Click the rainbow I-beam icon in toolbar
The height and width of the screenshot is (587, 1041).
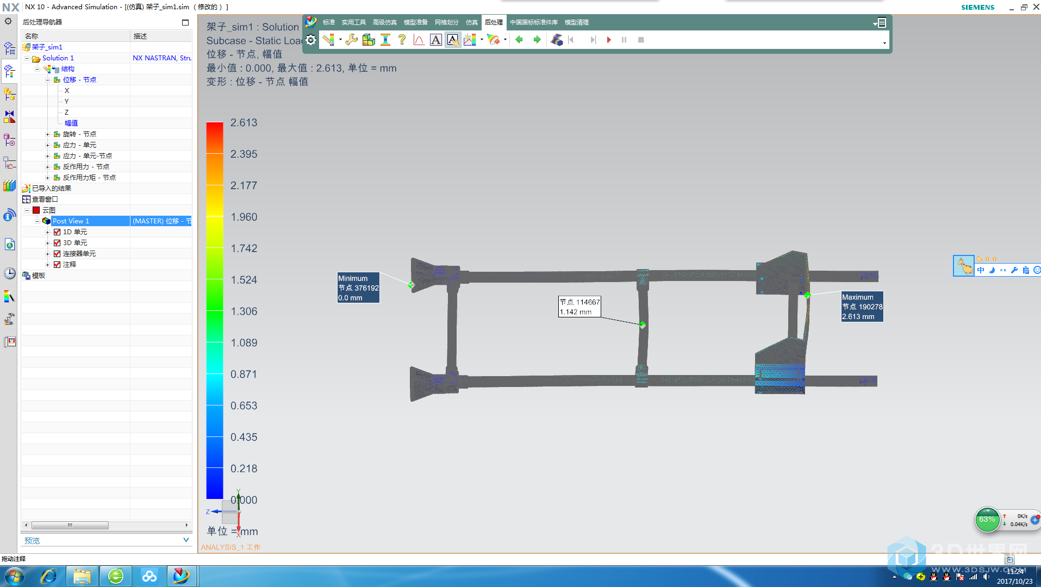[x=385, y=40]
